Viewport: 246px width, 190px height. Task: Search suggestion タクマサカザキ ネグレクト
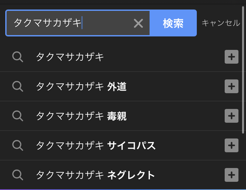(95, 175)
